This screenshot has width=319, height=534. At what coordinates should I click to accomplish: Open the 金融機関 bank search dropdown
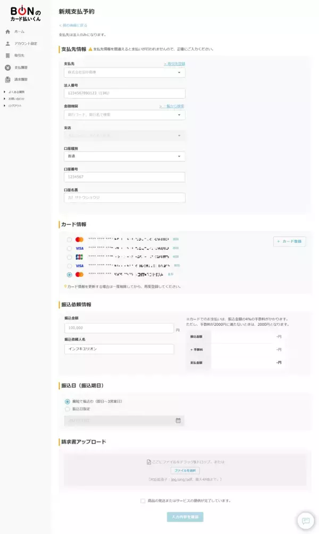124,114
